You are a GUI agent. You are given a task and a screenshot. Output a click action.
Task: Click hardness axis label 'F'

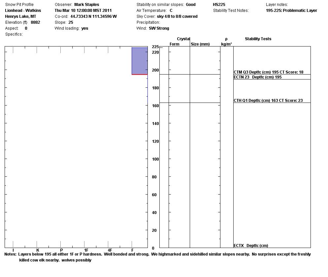(132, 250)
